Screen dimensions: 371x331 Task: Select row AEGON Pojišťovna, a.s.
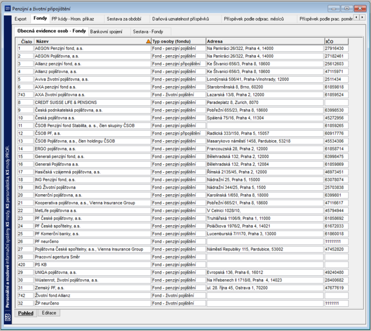[183, 56]
